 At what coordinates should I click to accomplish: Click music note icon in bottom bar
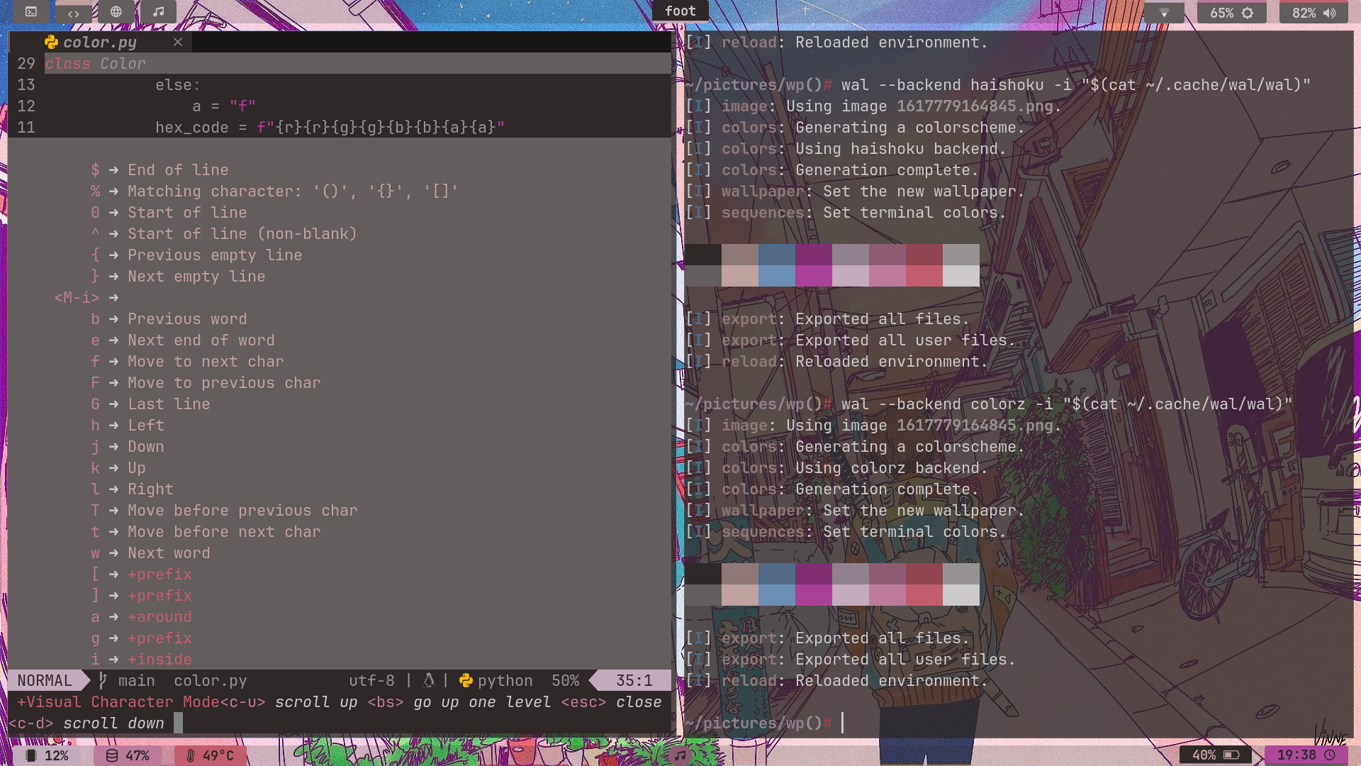click(x=680, y=755)
